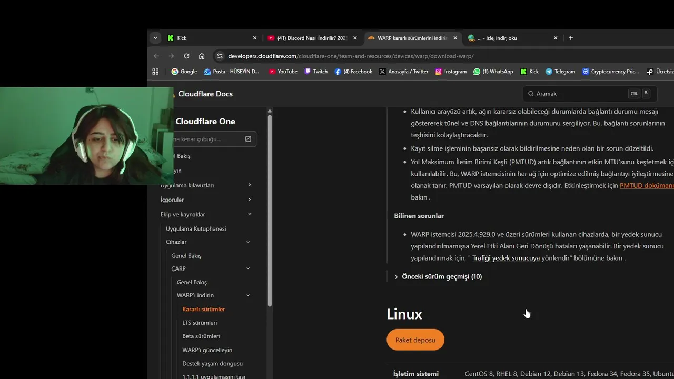The width and height of the screenshot is (674, 379).
Task: Close the izle, indir, oku tab
Action: [x=556, y=38]
